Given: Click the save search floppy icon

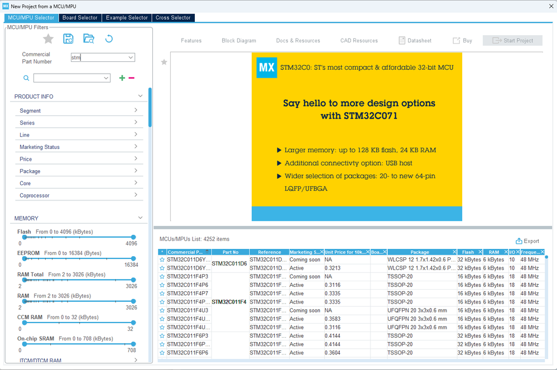Looking at the screenshot, I should tap(68, 39).
